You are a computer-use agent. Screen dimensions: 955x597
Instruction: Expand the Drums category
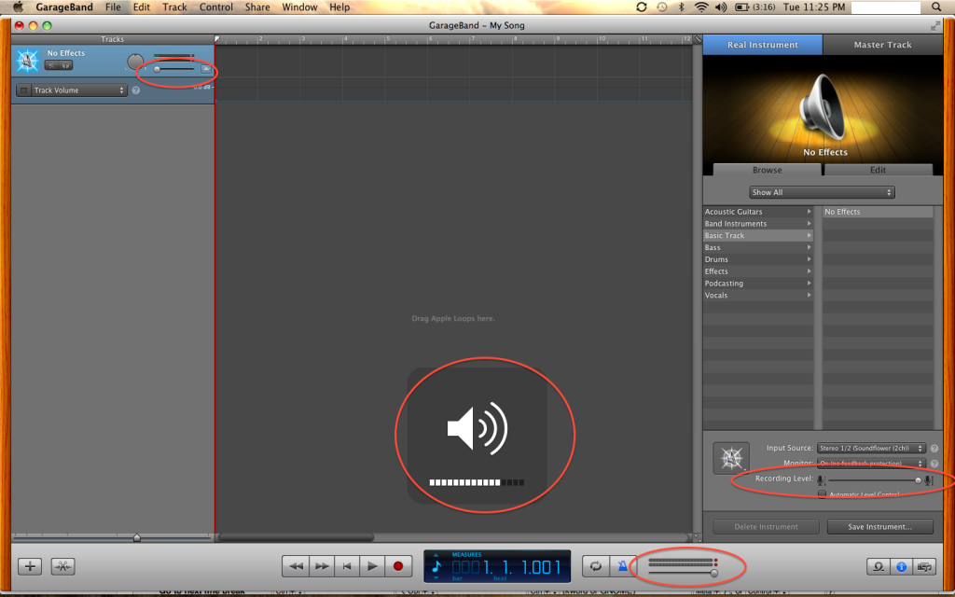click(x=758, y=259)
